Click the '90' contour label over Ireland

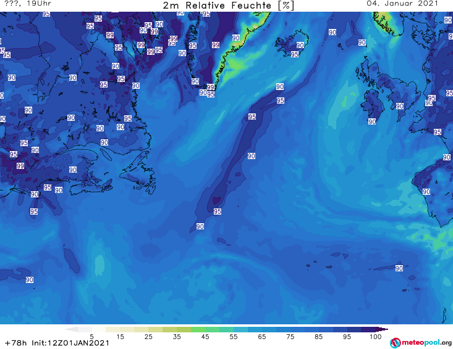point(372,121)
